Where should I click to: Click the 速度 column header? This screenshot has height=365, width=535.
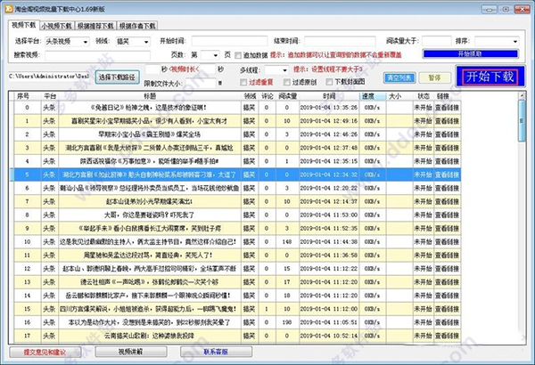point(373,96)
